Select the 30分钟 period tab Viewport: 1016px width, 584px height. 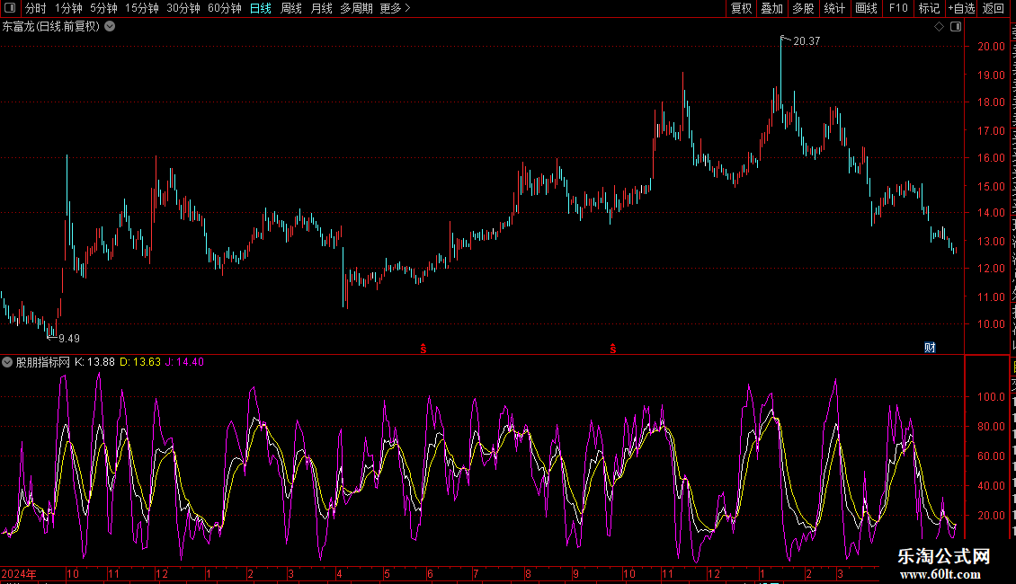pyautogui.click(x=183, y=8)
